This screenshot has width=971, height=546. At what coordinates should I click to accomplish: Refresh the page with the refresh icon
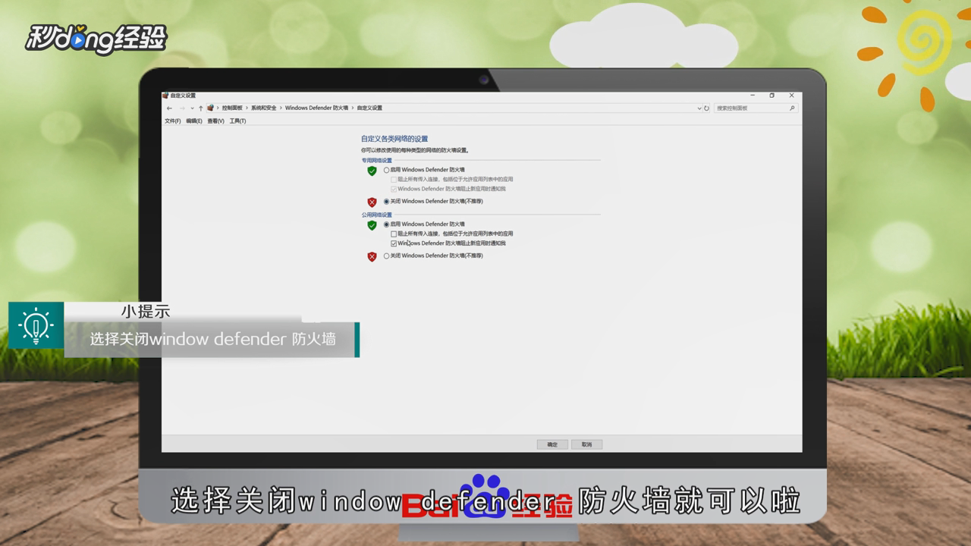(706, 108)
